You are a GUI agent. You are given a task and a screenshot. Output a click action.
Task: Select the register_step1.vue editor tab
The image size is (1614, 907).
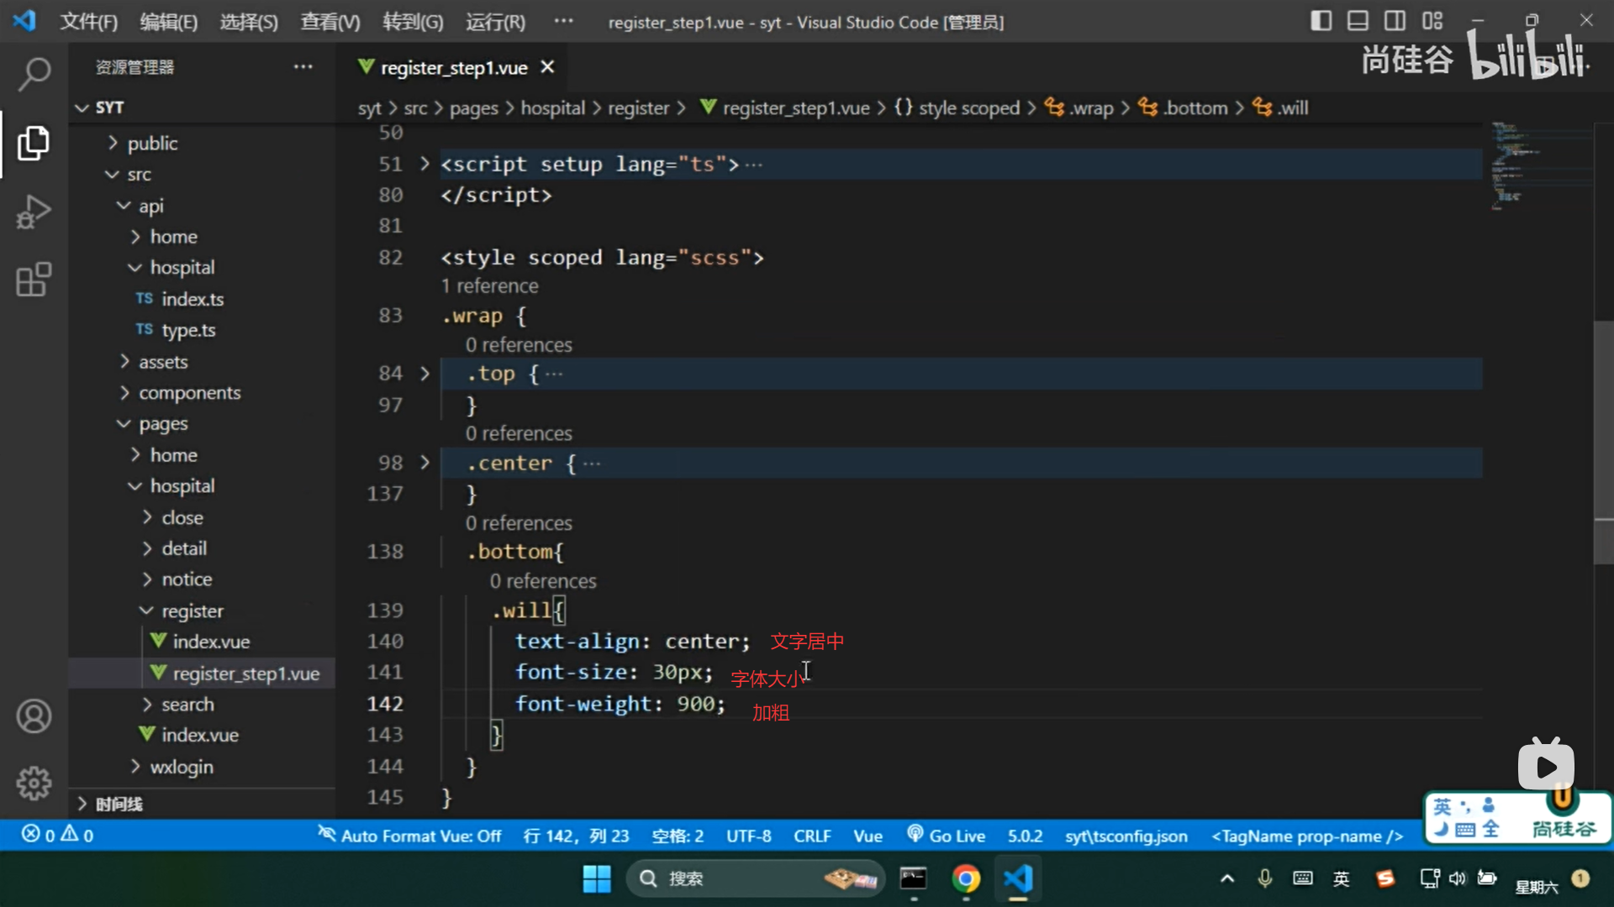pyautogui.click(x=453, y=67)
